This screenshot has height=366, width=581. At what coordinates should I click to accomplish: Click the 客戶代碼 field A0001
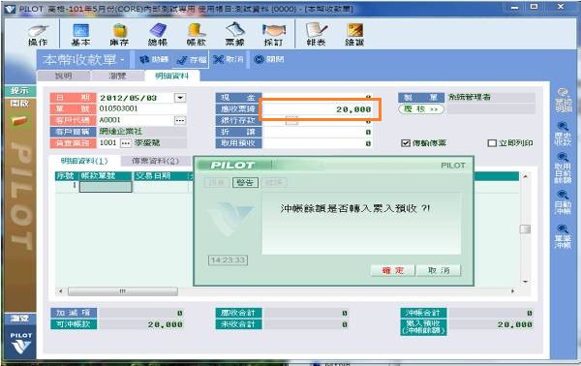point(136,120)
